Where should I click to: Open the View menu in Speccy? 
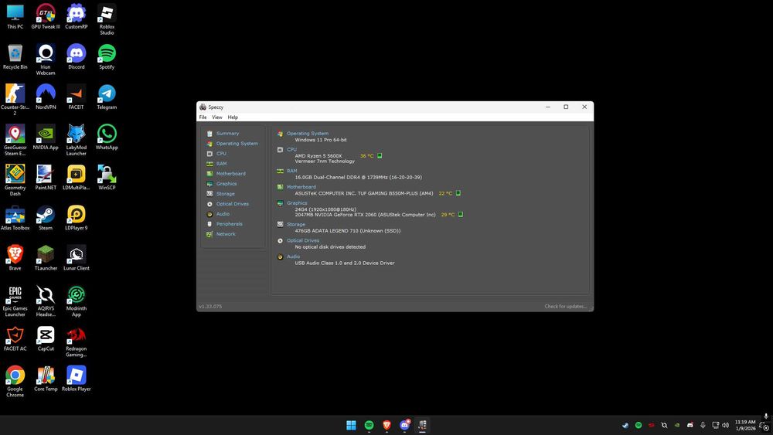point(217,117)
